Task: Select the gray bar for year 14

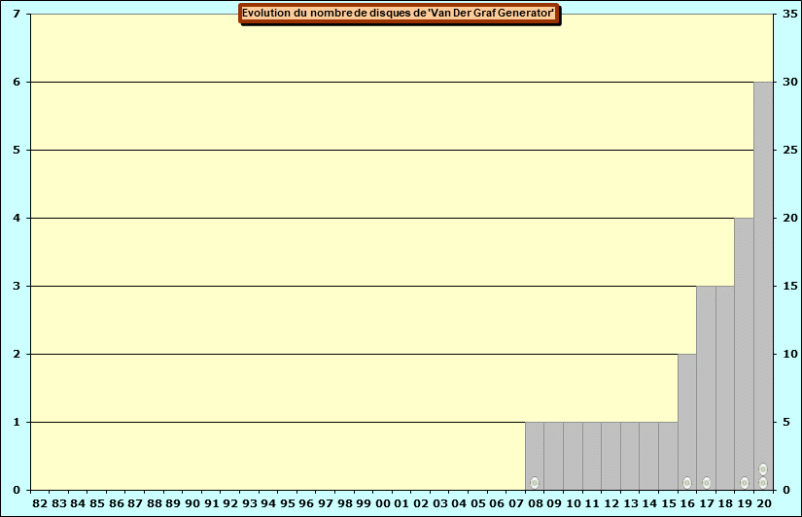Action: 649,456
